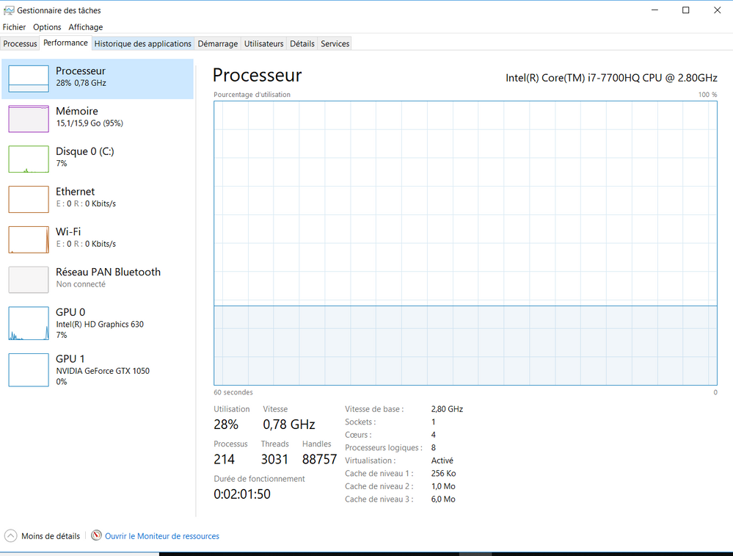Click the 0,78 GHz Vitesse value

pos(288,424)
